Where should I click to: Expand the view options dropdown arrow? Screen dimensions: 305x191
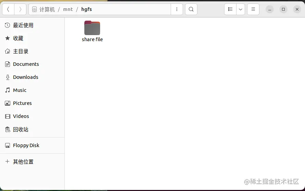coord(241,9)
